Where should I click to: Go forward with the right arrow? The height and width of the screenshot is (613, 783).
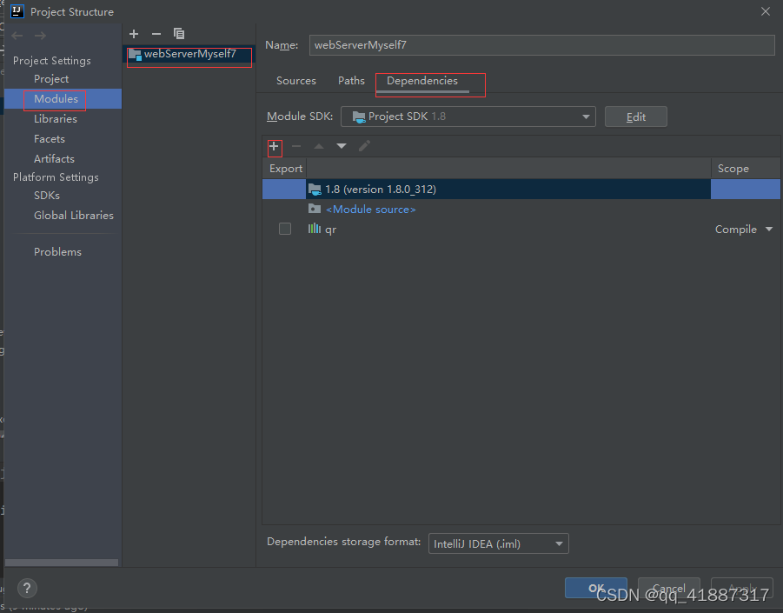tap(41, 36)
